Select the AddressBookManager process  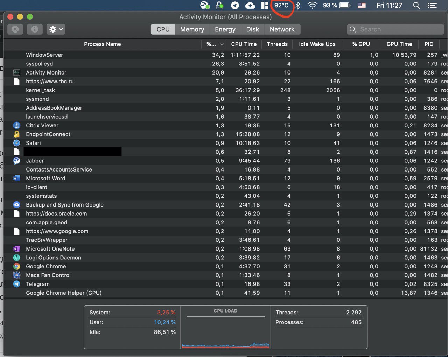(226, 108)
